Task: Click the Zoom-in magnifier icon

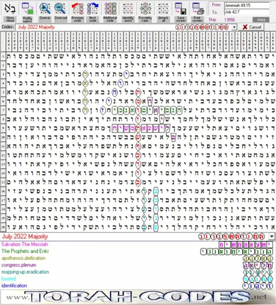Action: coord(45,9)
